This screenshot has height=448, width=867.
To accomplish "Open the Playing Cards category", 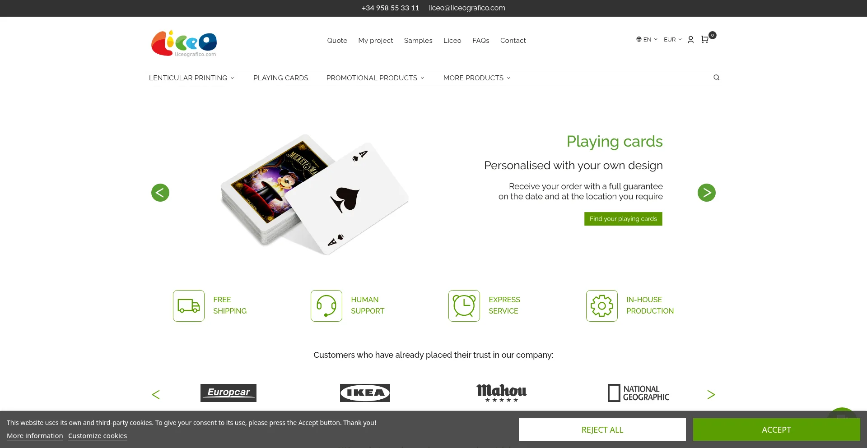I will coord(281,78).
